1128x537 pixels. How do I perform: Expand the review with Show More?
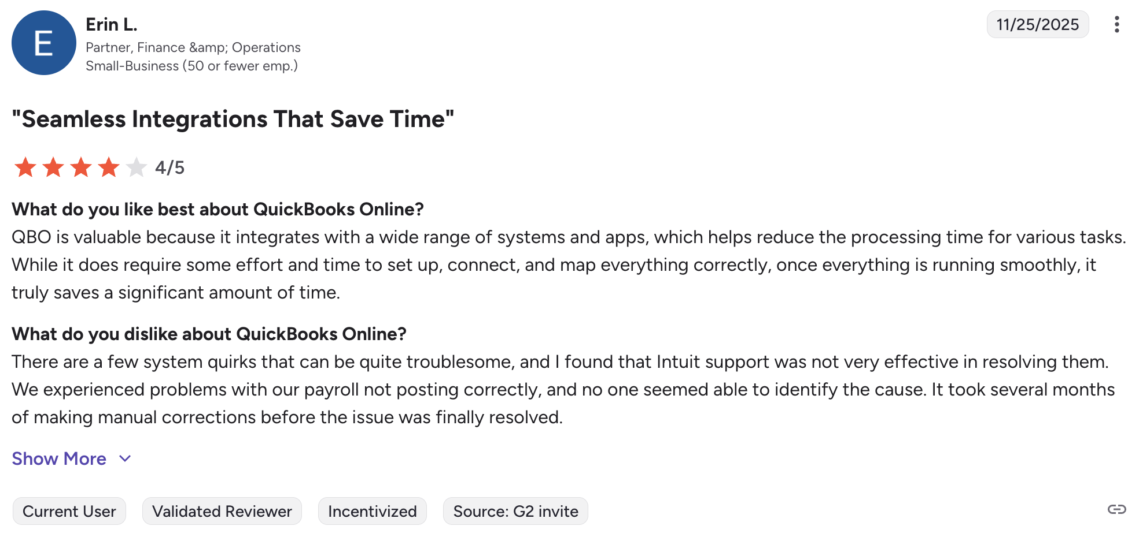58,458
